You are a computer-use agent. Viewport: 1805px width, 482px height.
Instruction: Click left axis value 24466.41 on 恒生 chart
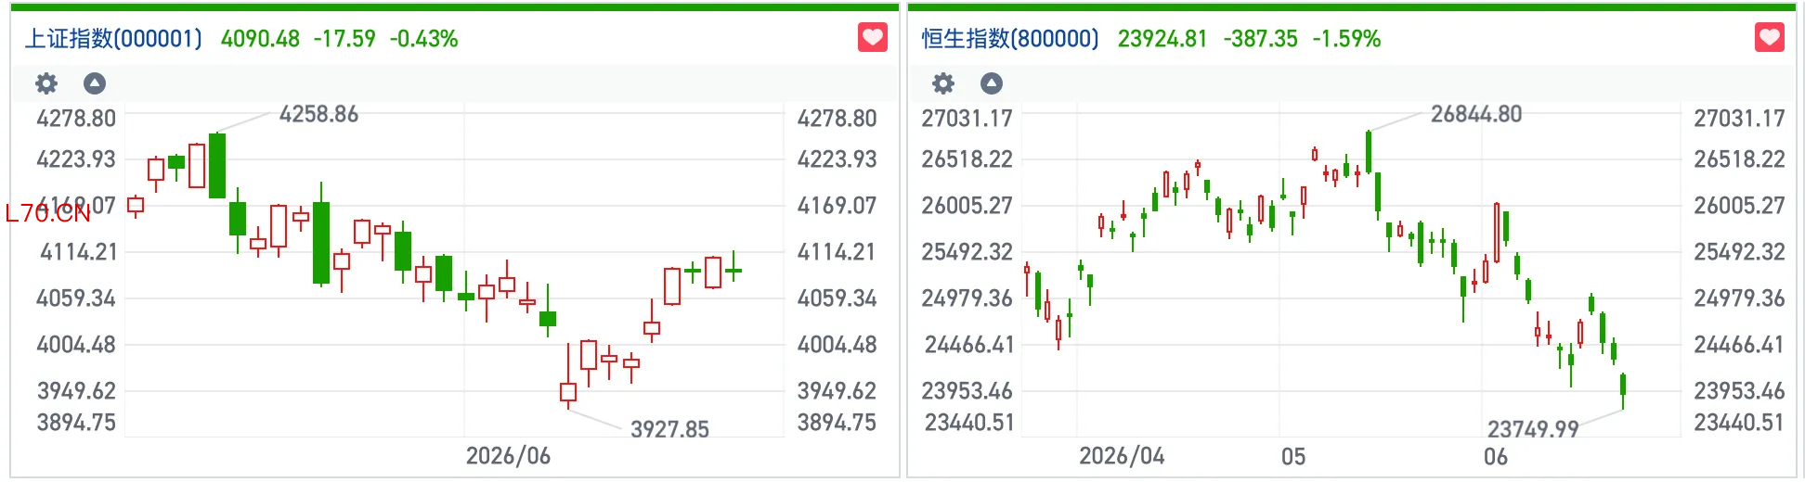[x=968, y=345]
